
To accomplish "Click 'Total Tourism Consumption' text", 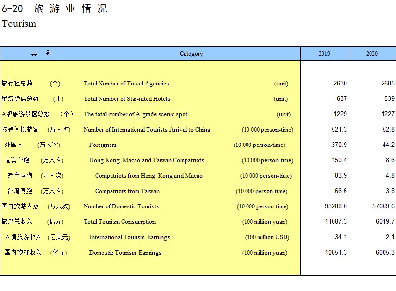I will [120, 222].
